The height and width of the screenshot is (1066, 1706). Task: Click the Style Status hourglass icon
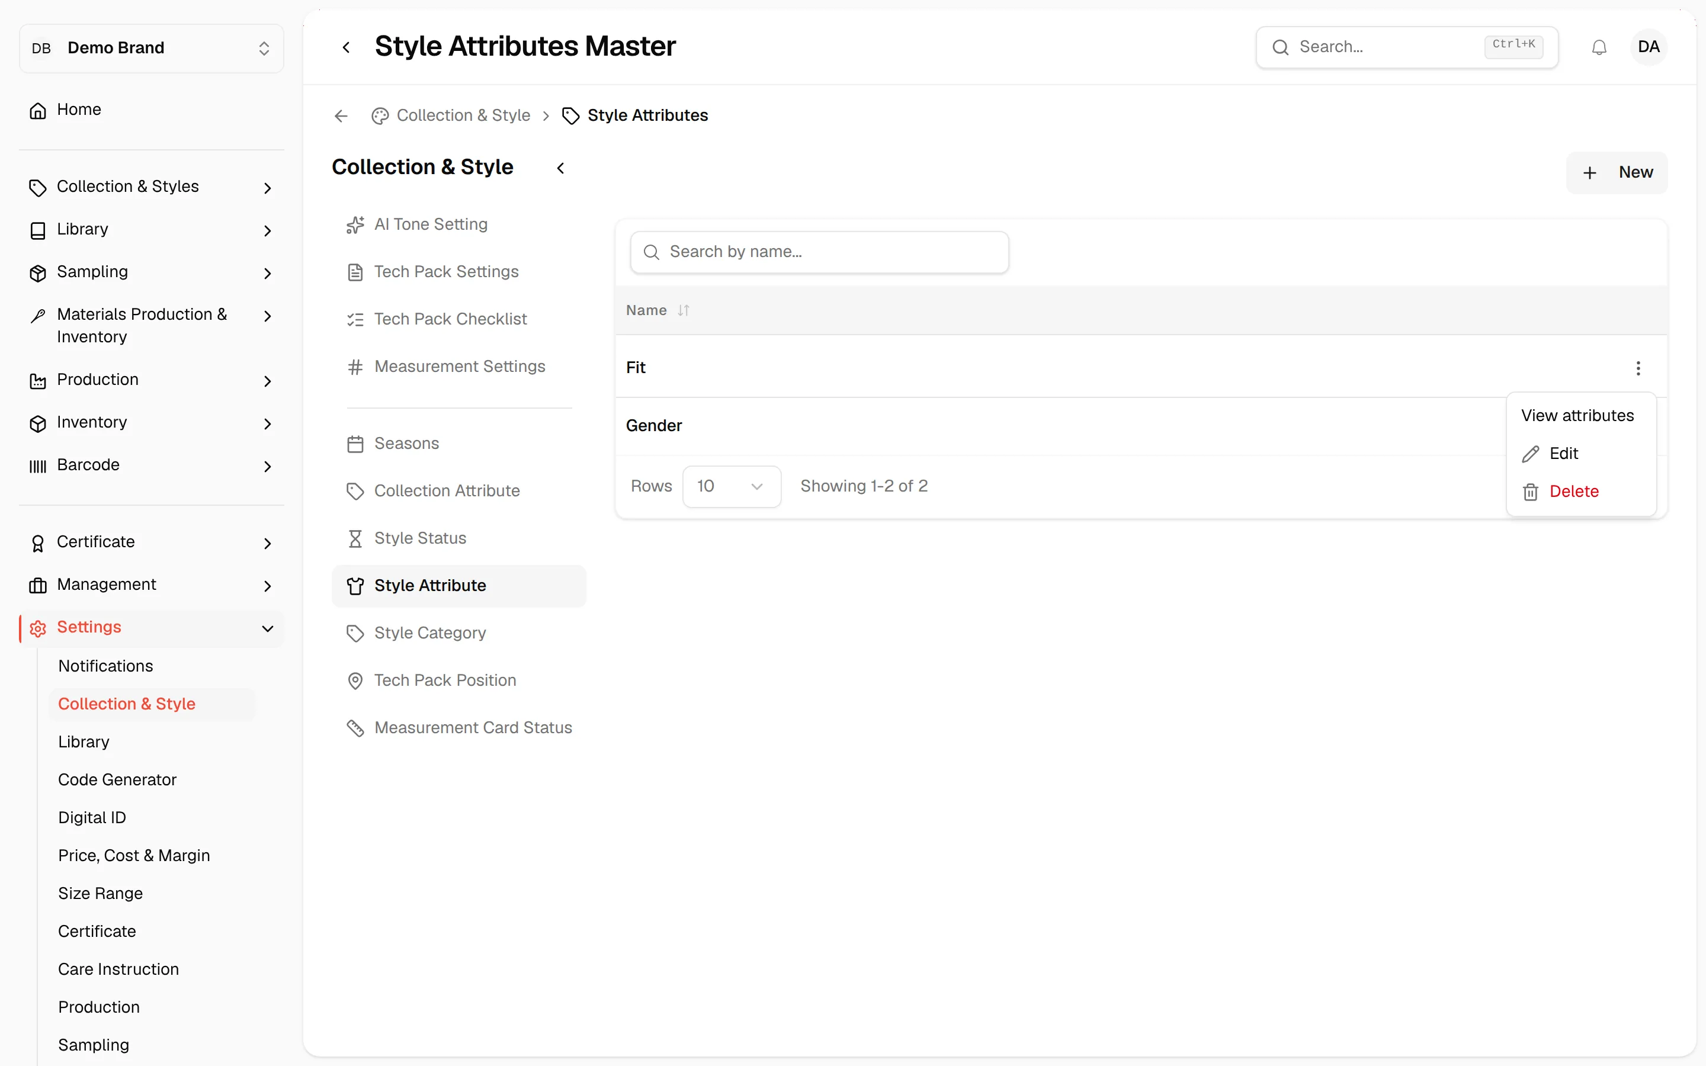(355, 539)
